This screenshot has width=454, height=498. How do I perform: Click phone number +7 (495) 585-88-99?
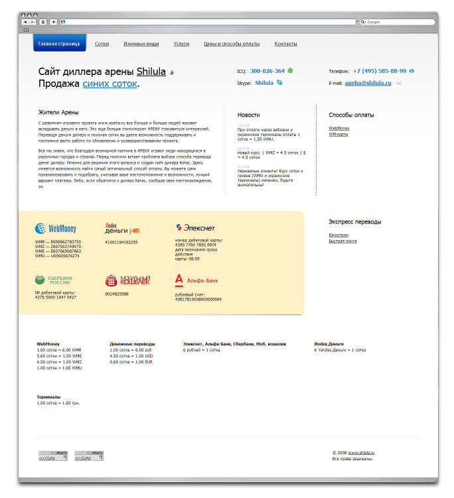click(x=380, y=71)
